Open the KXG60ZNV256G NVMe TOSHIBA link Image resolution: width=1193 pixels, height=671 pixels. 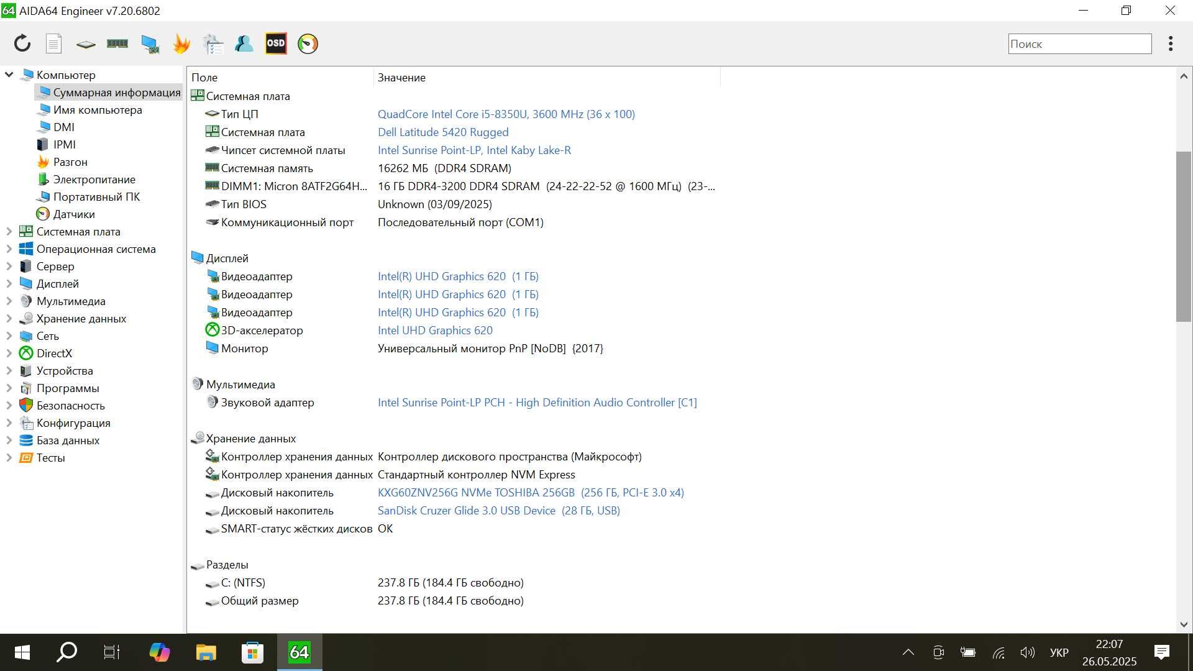point(531,492)
